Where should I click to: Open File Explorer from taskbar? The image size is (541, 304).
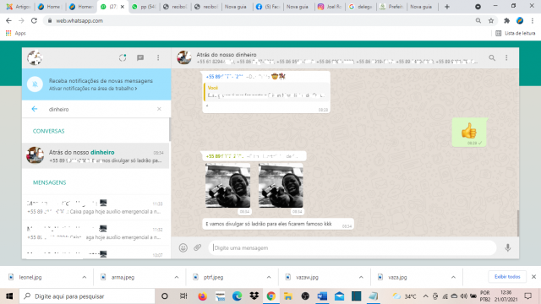tap(288, 296)
